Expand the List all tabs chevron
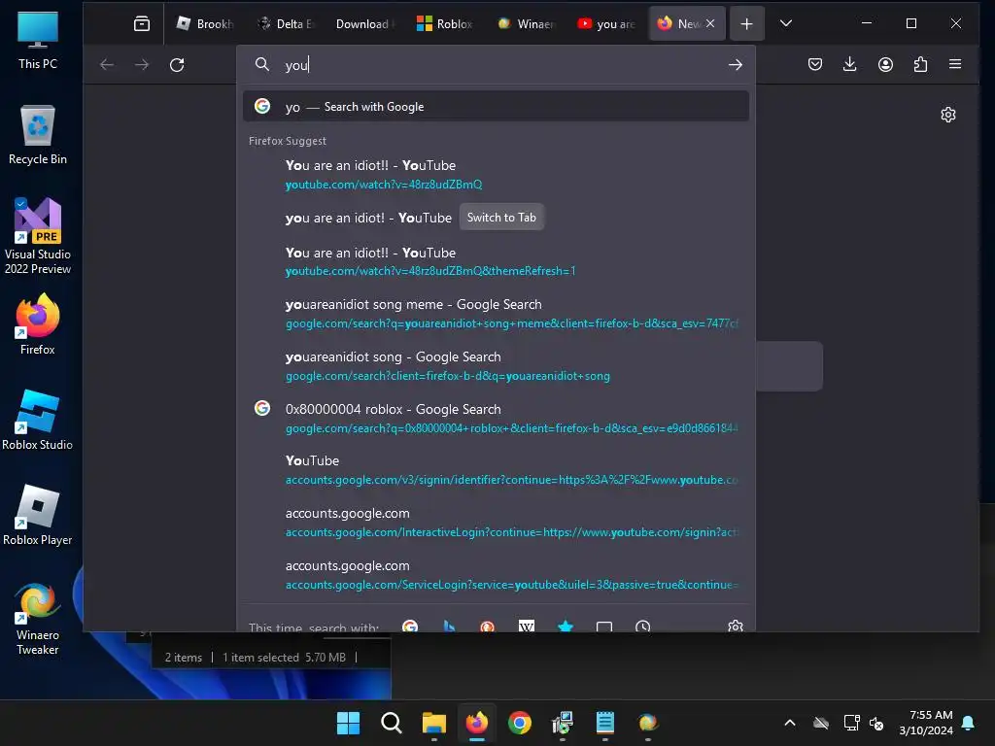 tap(785, 23)
